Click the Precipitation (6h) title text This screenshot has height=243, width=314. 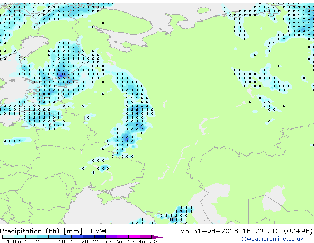(x=30, y=231)
